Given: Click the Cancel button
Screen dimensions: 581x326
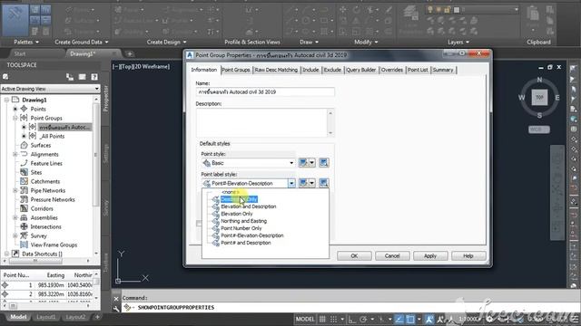Looking at the screenshot, I should click(x=392, y=255).
